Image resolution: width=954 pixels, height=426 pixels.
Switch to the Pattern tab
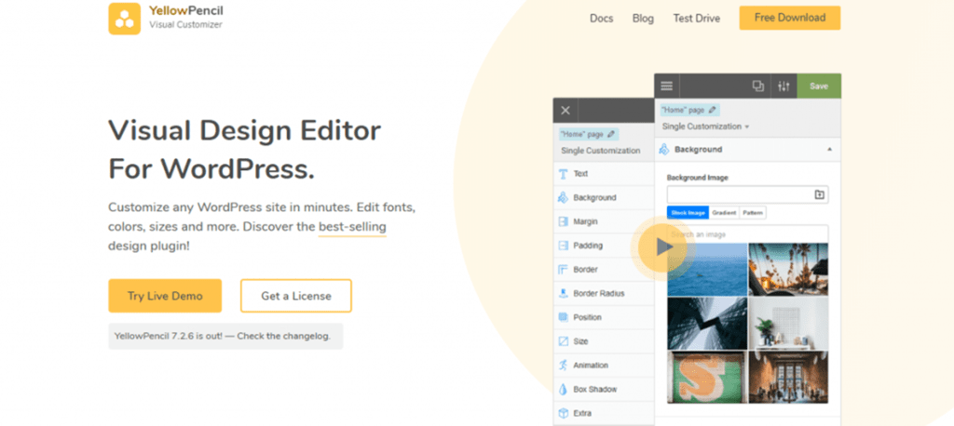[753, 213]
